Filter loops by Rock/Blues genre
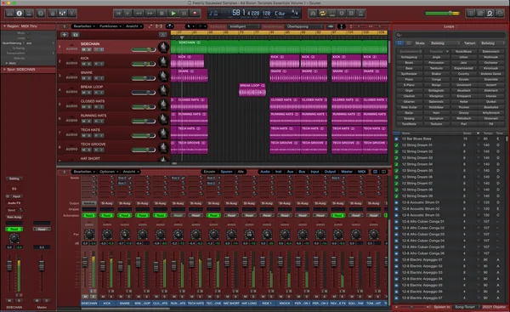The height and width of the screenshot is (312, 510). coord(464,51)
